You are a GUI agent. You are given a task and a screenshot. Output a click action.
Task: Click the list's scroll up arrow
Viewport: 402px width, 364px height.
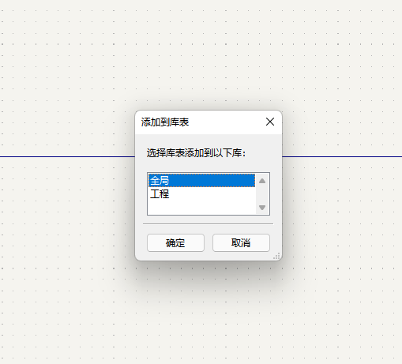262,181
